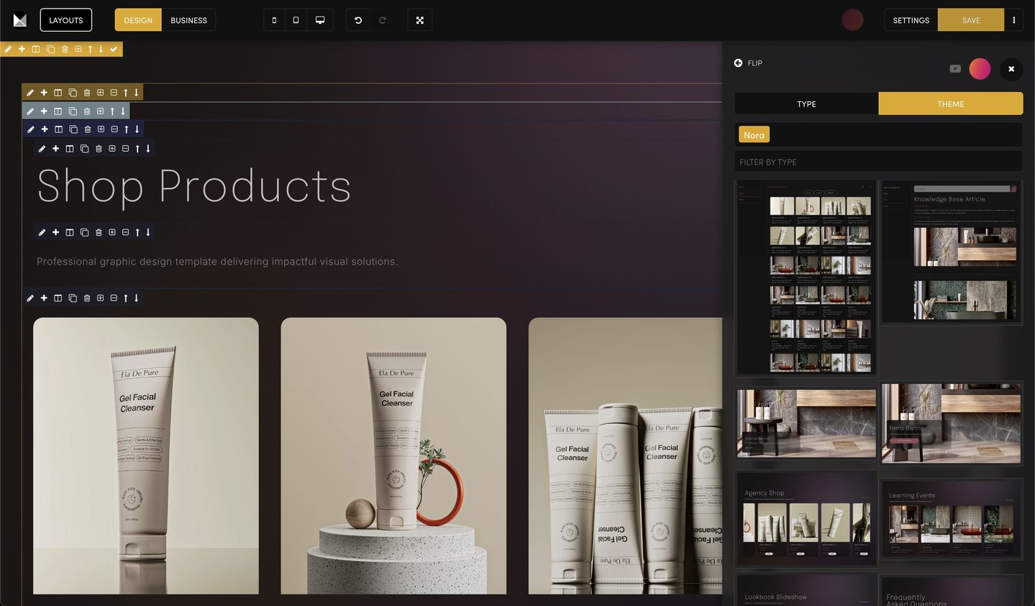This screenshot has width=1035, height=606.
Task: Switch to Design mode
Action: click(138, 20)
